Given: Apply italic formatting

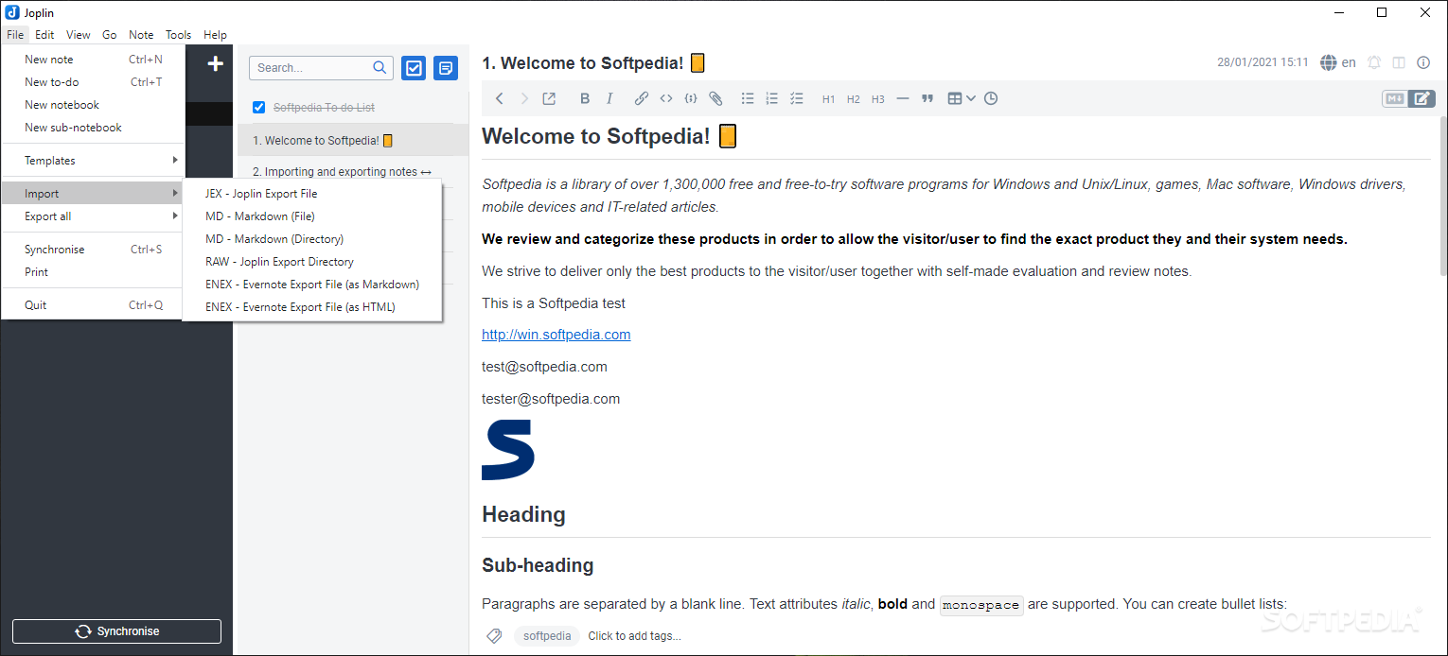Looking at the screenshot, I should (x=609, y=98).
